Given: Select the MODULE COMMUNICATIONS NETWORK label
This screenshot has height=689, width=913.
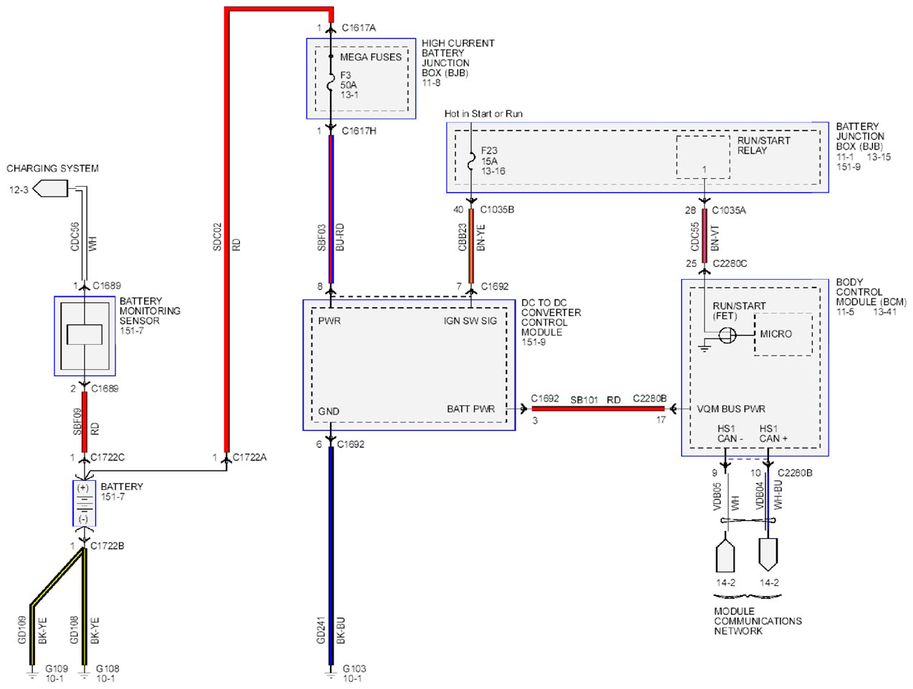Looking at the screenshot, I should [x=758, y=621].
